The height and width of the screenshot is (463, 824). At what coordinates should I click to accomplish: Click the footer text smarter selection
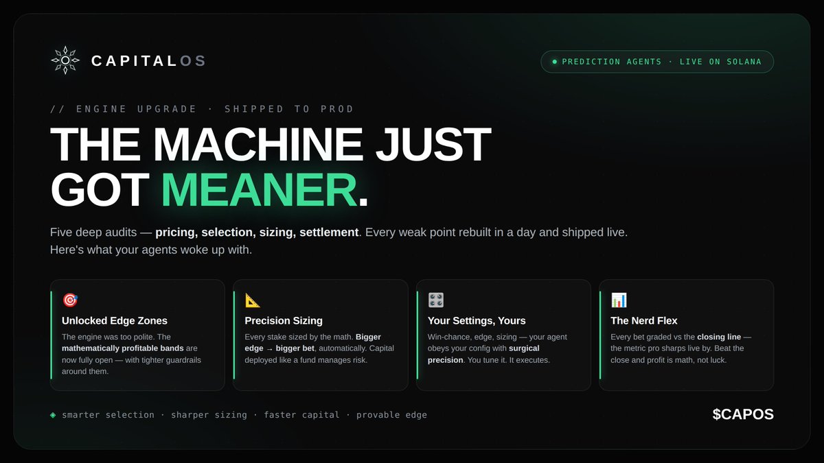(x=108, y=414)
